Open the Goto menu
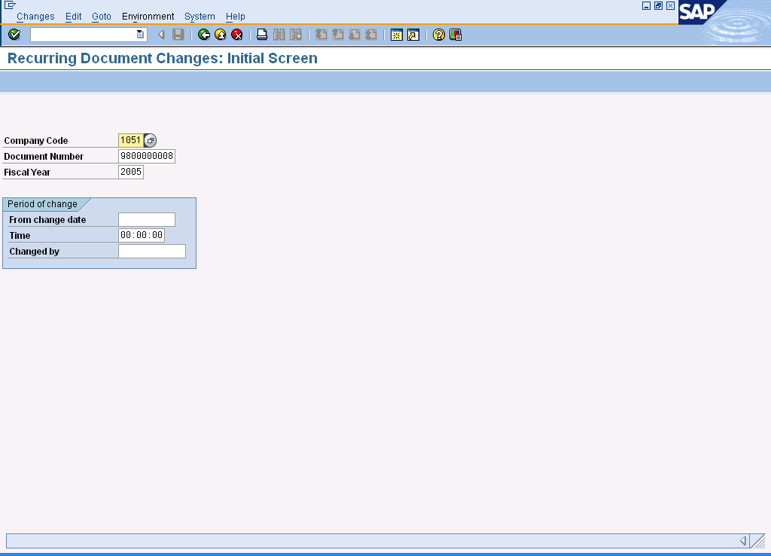This screenshot has width=771, height=556. coord(102,17)
